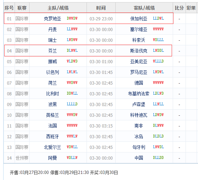198x180 pixels.
Task: Open the 保加利亚 away team link
Action: point(139,19)
